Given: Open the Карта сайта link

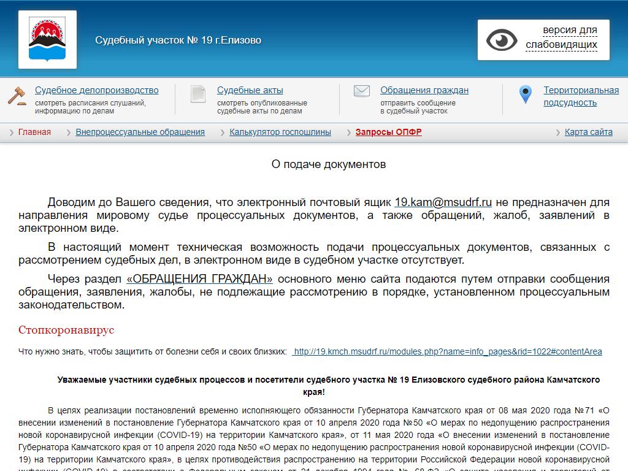Looking at the screenshot, I should [588, 132].
